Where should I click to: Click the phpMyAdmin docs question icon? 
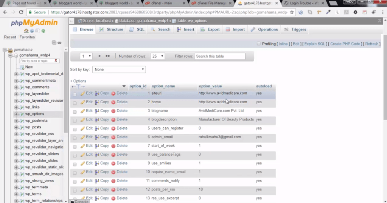click(32, 31)
